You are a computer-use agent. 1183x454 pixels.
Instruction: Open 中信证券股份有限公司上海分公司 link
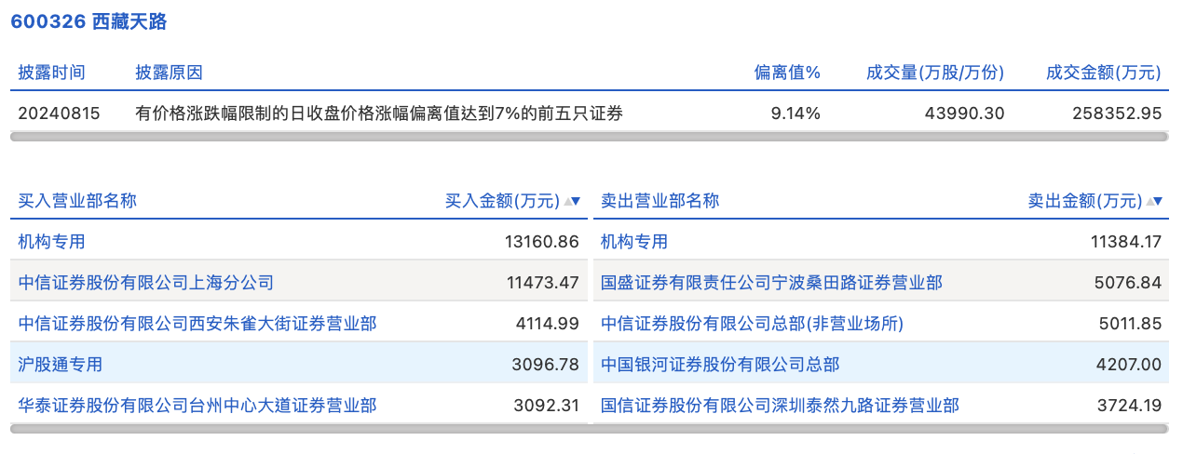pos(146,283)
